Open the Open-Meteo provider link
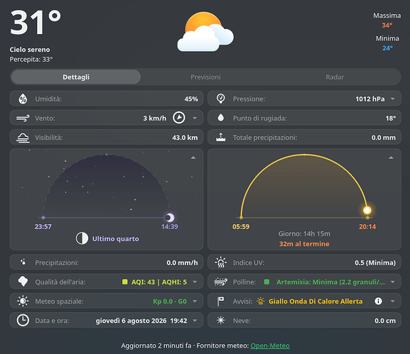The width and height of the screenshot is (410, 354). point(270,345)
